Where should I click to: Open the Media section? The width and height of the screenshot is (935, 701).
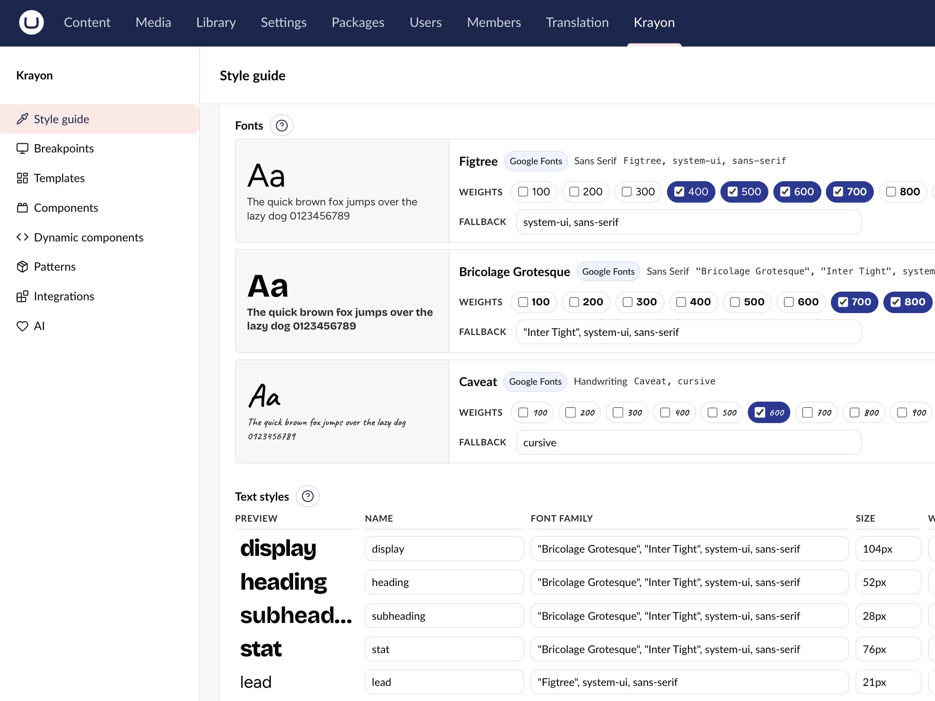click(x=153, y=22)
